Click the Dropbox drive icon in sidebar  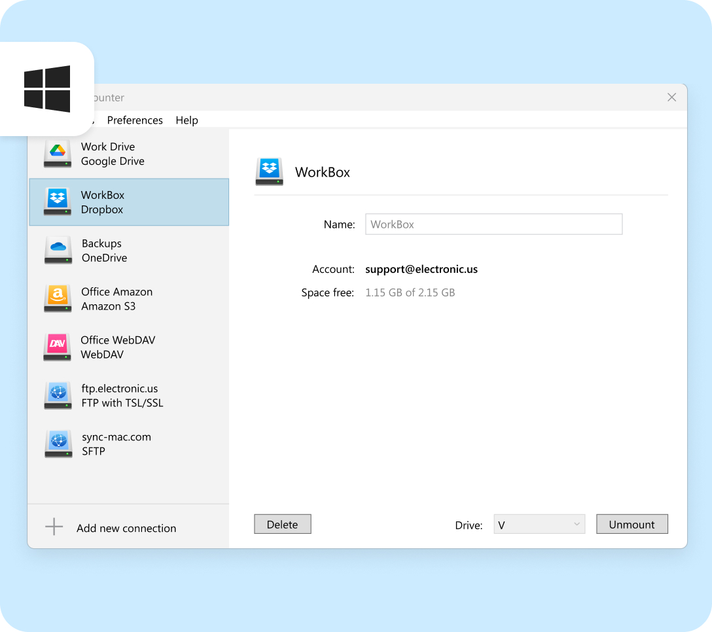(x=58, y=202)
